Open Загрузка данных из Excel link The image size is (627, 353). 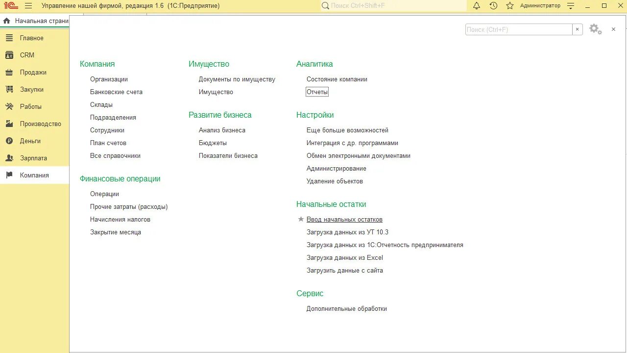pos(345,257)
